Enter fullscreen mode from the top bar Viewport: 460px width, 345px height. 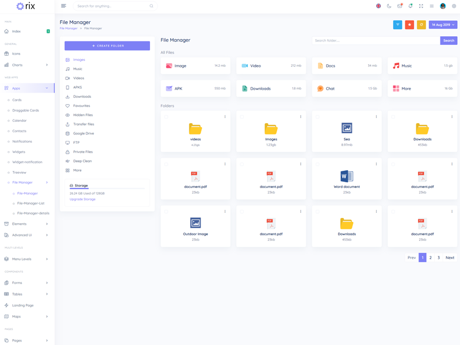(421, 6)
